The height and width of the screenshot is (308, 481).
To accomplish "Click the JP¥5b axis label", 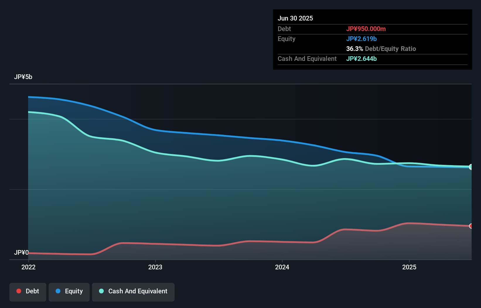I will coord(23,77).
